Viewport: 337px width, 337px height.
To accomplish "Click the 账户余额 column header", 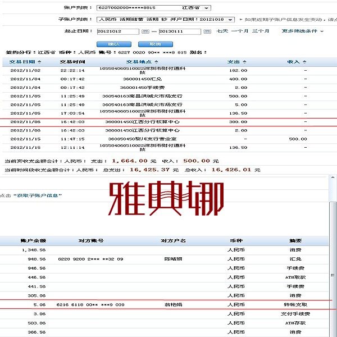I will pos(33,241).
